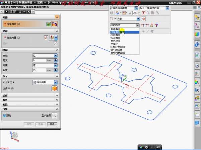Viewport: 201px width, 150px height.
Task: Click the sketch section icon beside 选择曲线
Action: coord(49,24)
